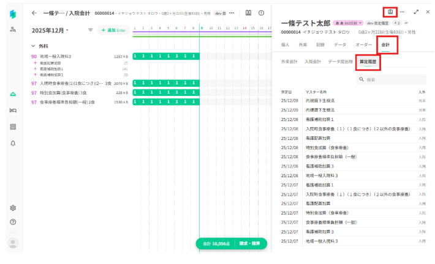Collapse the 外科 section
Screen dimensions: 435x264
point(34,46)
